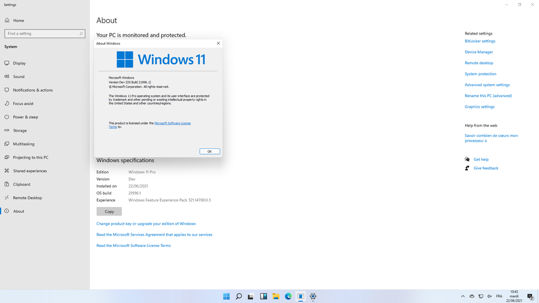Open the taskbar clock and date

point(514,296)
